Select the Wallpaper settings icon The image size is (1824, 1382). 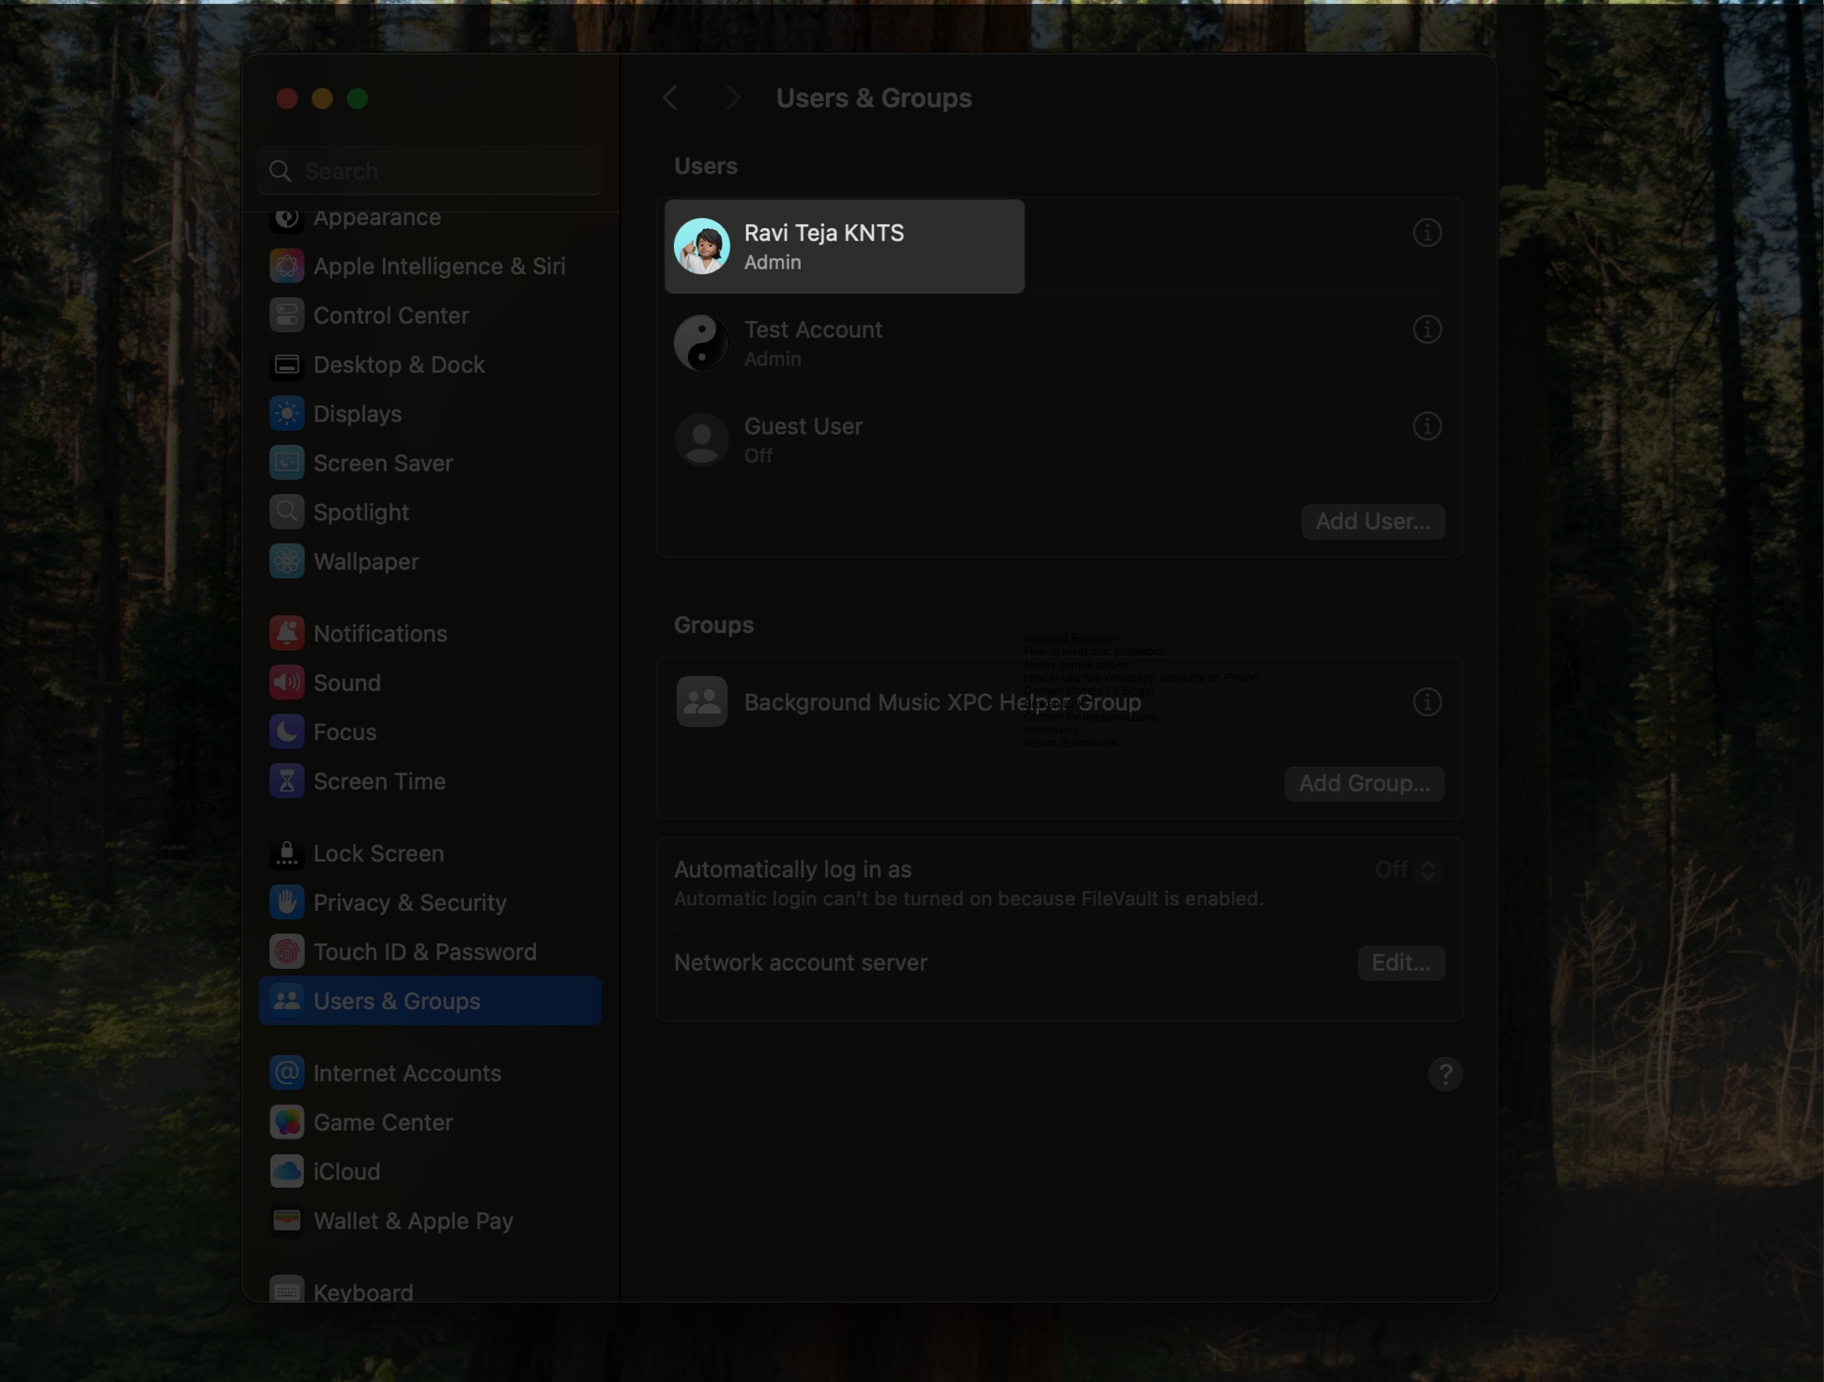pos(287,561)
